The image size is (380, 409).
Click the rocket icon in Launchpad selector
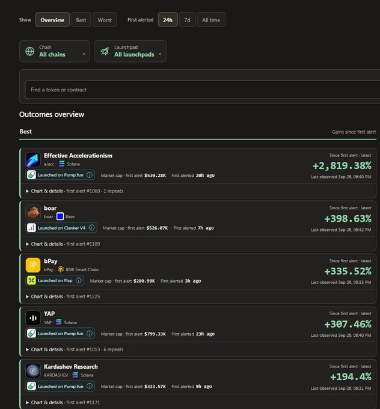(x=105, y=51)
